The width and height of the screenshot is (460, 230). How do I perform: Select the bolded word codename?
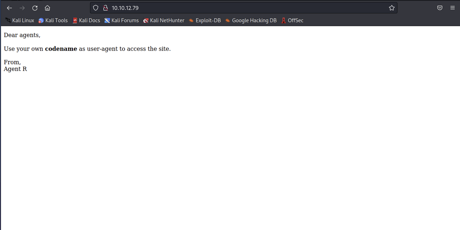(x=61, y=49)
